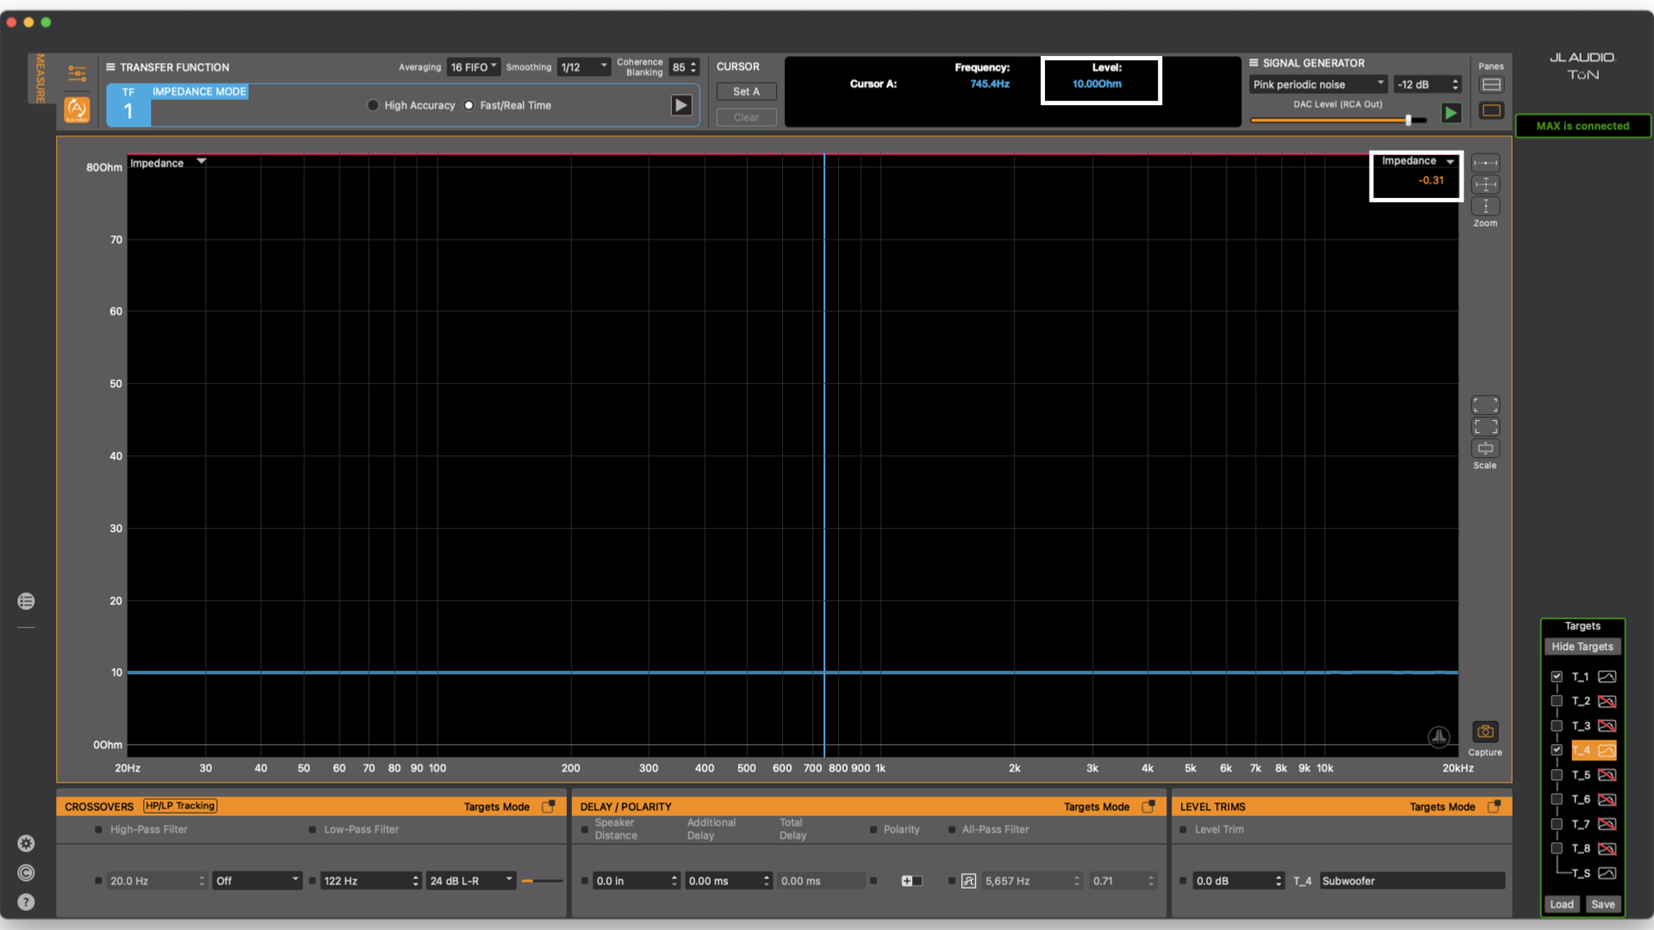
Task: Open the left Impedance graph dropdown
Action: pos(202,162)
